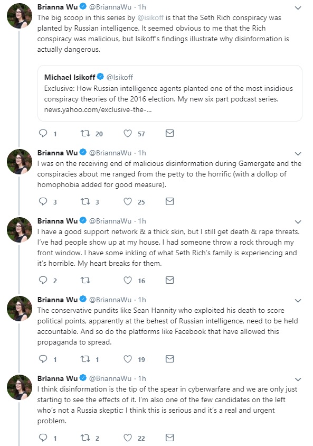Screen dimensions: 313x446
Task: Open Brianna Wu's avatar on the first tweet
Action: [20, 16]
